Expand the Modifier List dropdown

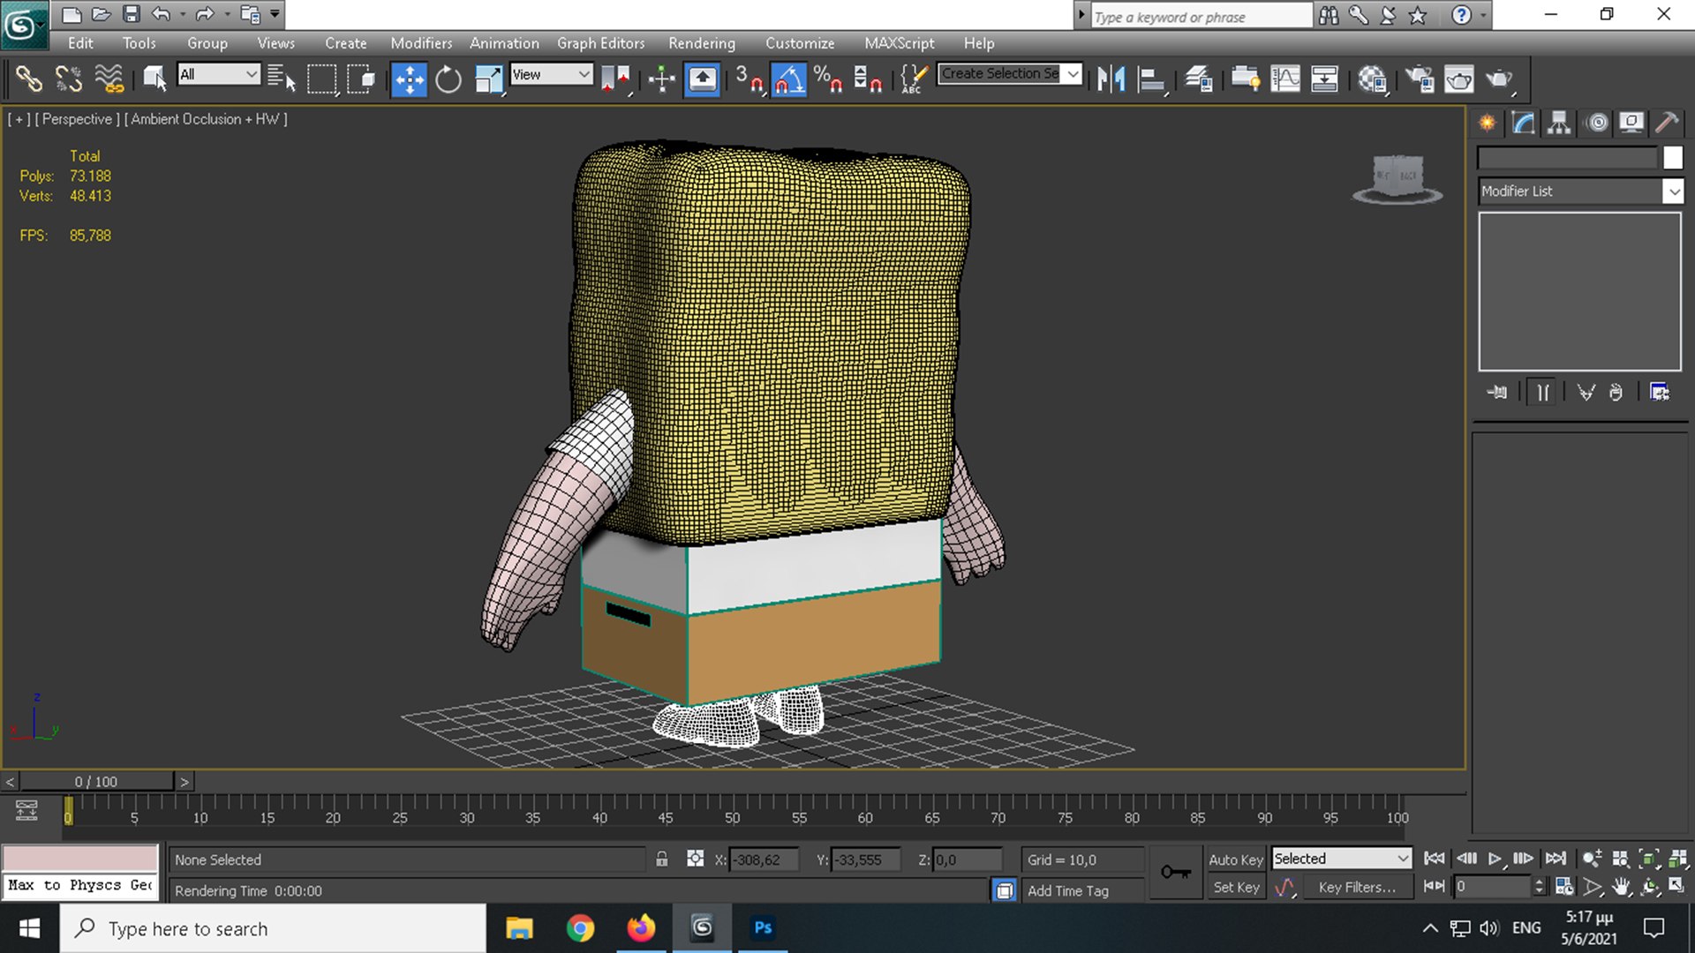click(x=1674, y=190)
